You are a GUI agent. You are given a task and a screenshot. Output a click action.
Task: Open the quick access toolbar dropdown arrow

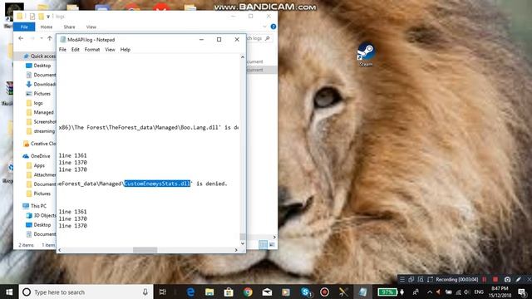click(48, 17)
